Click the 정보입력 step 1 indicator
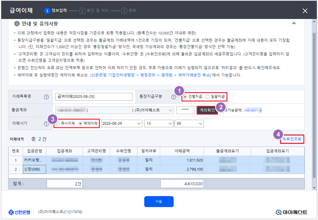Viewport: 318px width, 220px height. pos(56,11)
